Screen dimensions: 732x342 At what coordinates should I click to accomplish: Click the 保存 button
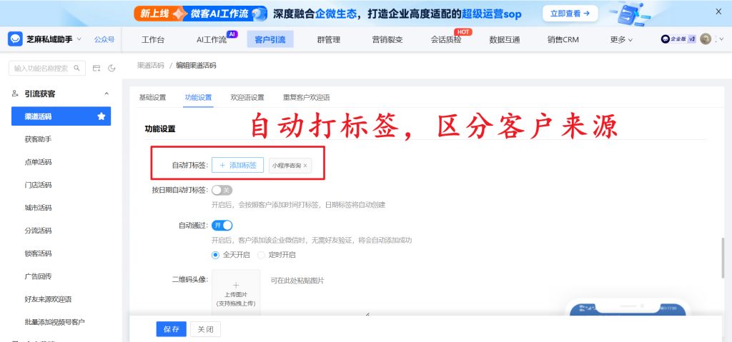tap(172, 329)
